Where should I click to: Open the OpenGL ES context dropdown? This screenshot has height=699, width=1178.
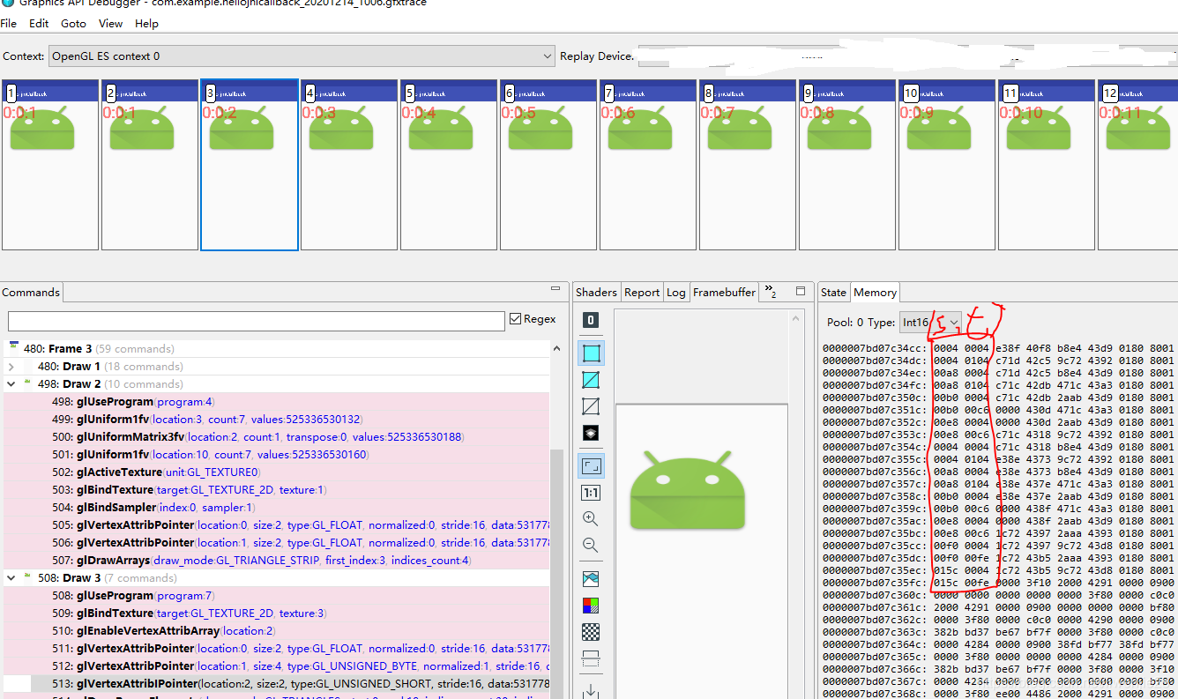point(302,56)
